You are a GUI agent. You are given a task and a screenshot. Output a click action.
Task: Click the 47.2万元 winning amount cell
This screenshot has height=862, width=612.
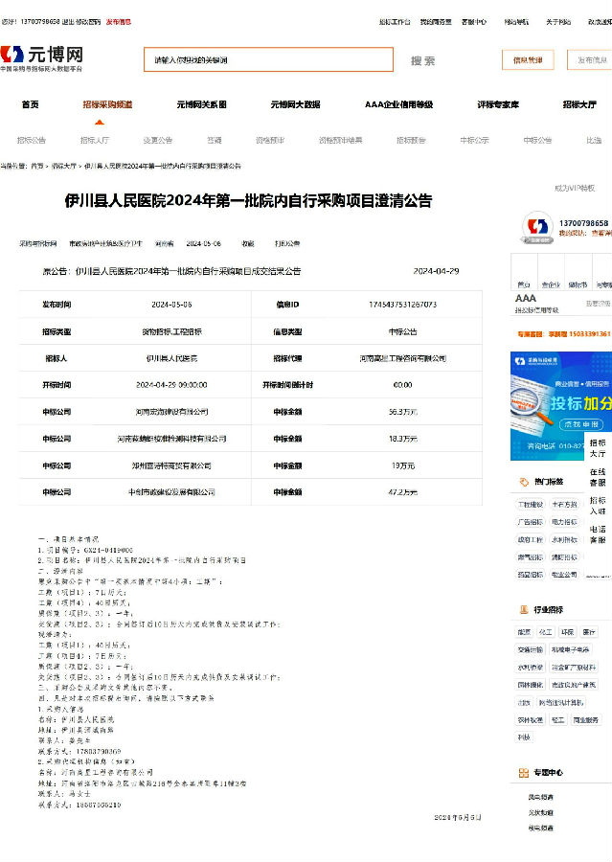pos(402,492)
